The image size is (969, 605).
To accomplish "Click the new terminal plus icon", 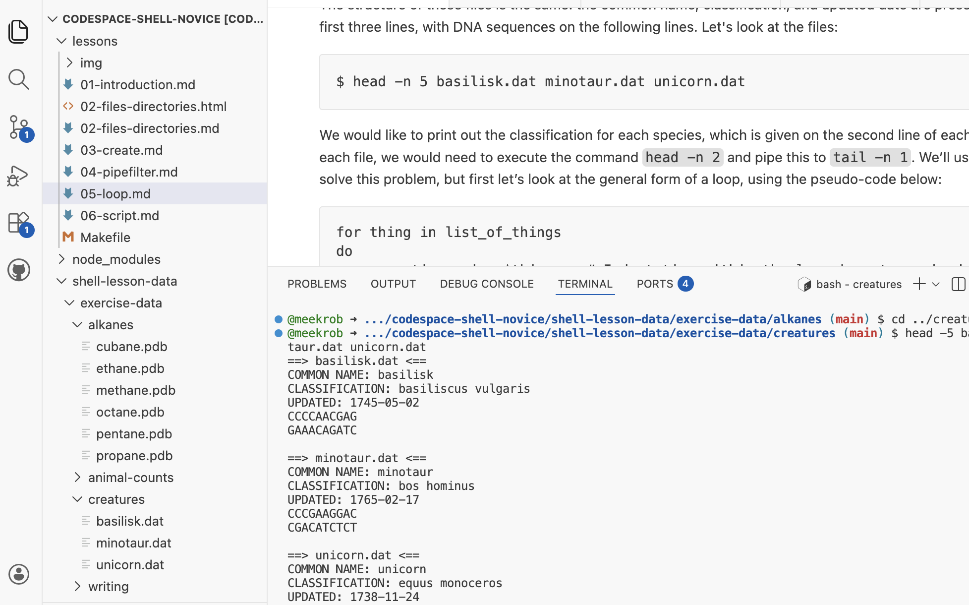I will pyautogui.click(x=919, y=284).
